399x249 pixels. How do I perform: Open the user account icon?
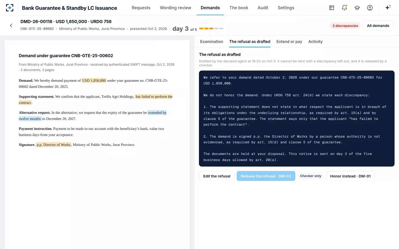pos(370,8)
